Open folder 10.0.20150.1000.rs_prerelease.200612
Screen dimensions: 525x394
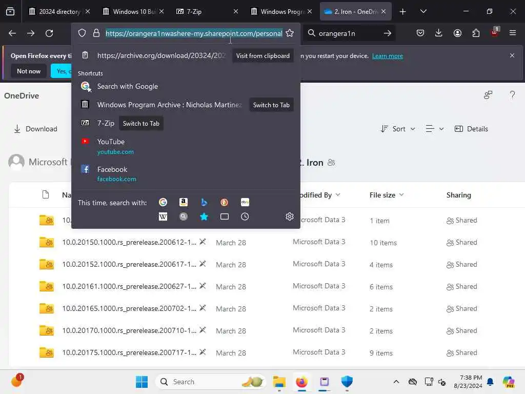click(x=129, y=242)
